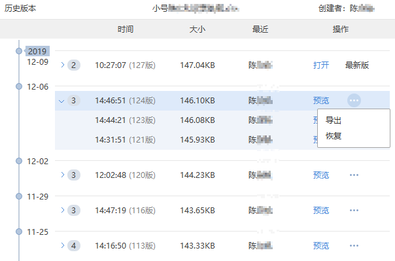Click the 12-09 date label

[x=37, y=62]
